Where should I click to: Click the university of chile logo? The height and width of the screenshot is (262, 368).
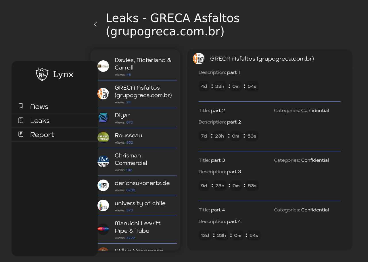[103, 205]
